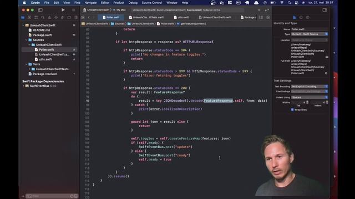Open the Debug navigator
Screen dimensions: 355x199
coord(63,17)
